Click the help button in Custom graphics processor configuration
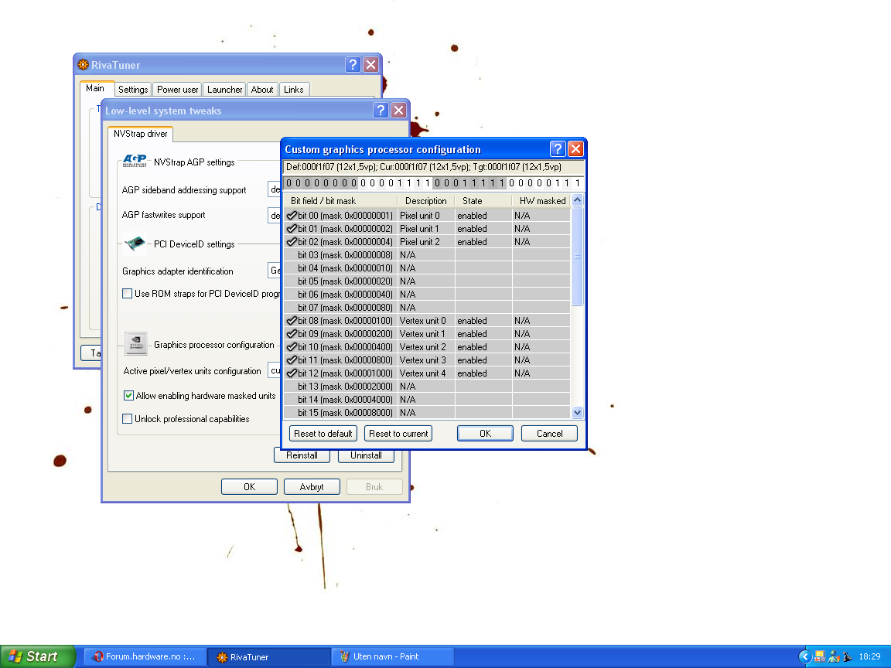The width and height of the screenshot is (891, 668). [x=558, y=148]
